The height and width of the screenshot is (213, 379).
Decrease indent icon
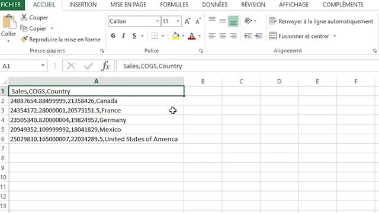[x=248, y=35]
